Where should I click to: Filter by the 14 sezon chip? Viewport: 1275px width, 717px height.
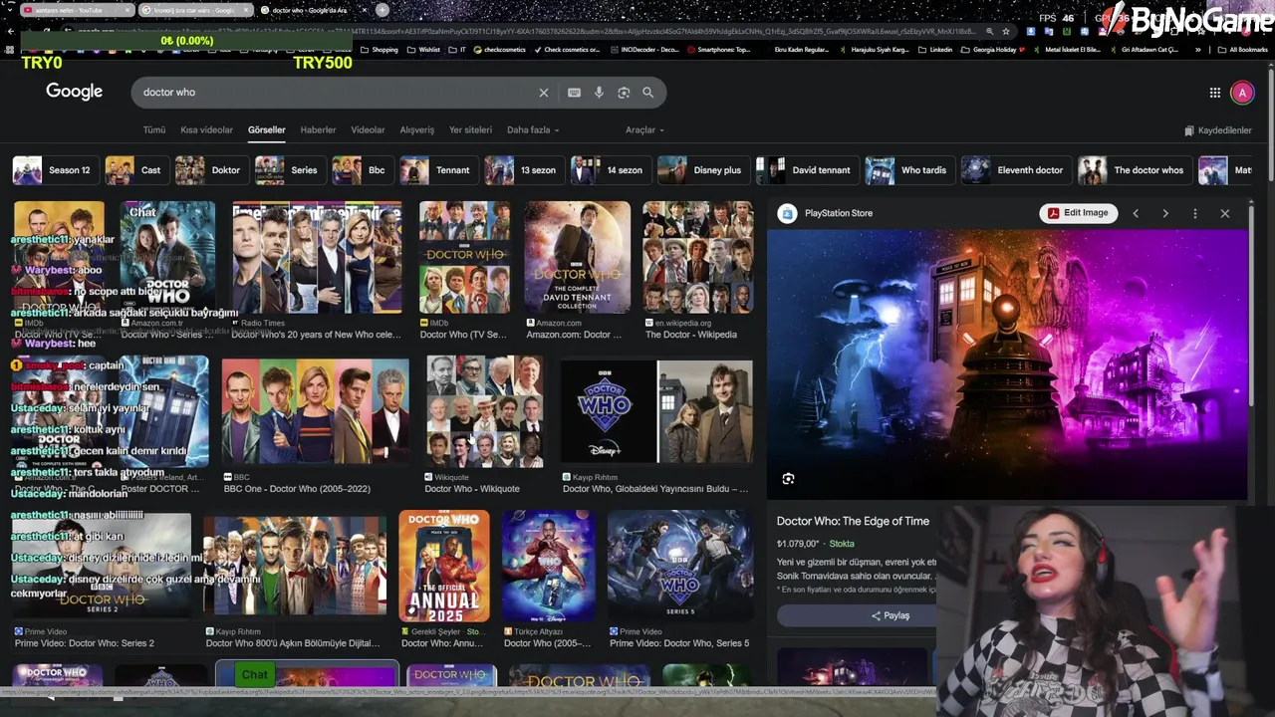610,170
